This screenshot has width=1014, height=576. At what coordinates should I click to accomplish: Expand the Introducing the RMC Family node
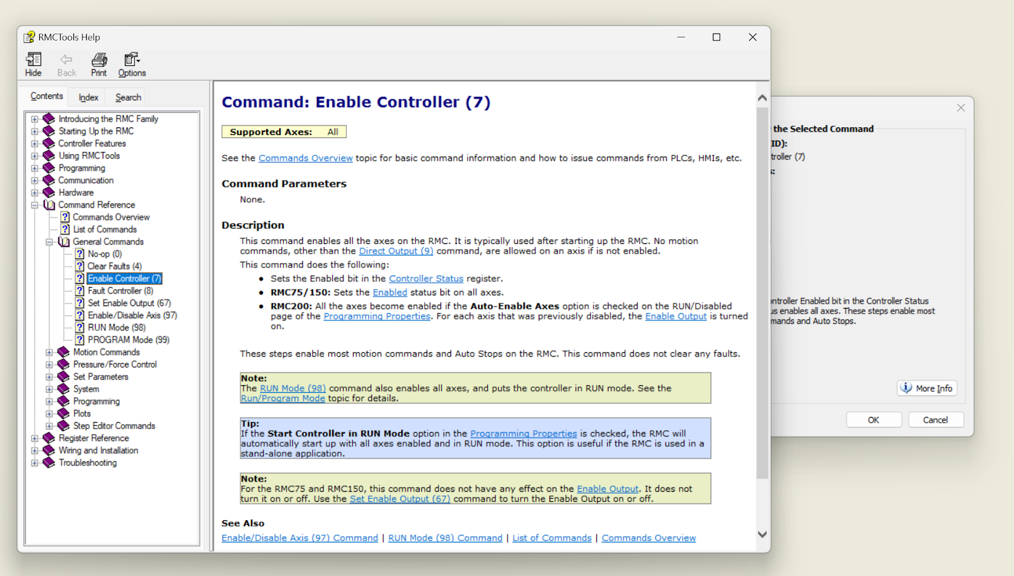coord(35,119)
